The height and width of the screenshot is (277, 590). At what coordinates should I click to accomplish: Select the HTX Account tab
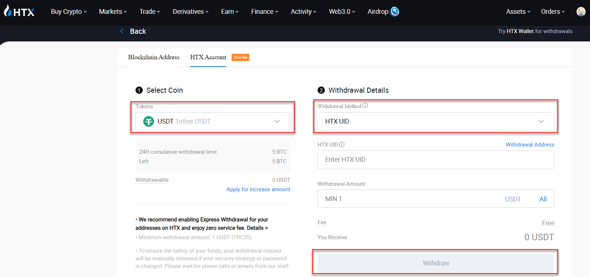(x=208, y=57)
